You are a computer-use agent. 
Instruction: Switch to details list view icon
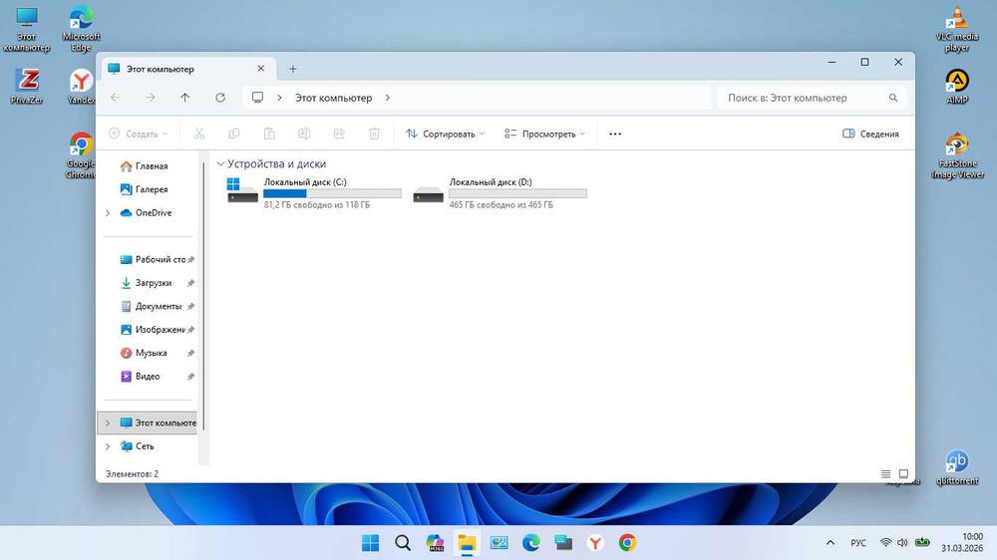pyautogui.click(x=885, y=473)
